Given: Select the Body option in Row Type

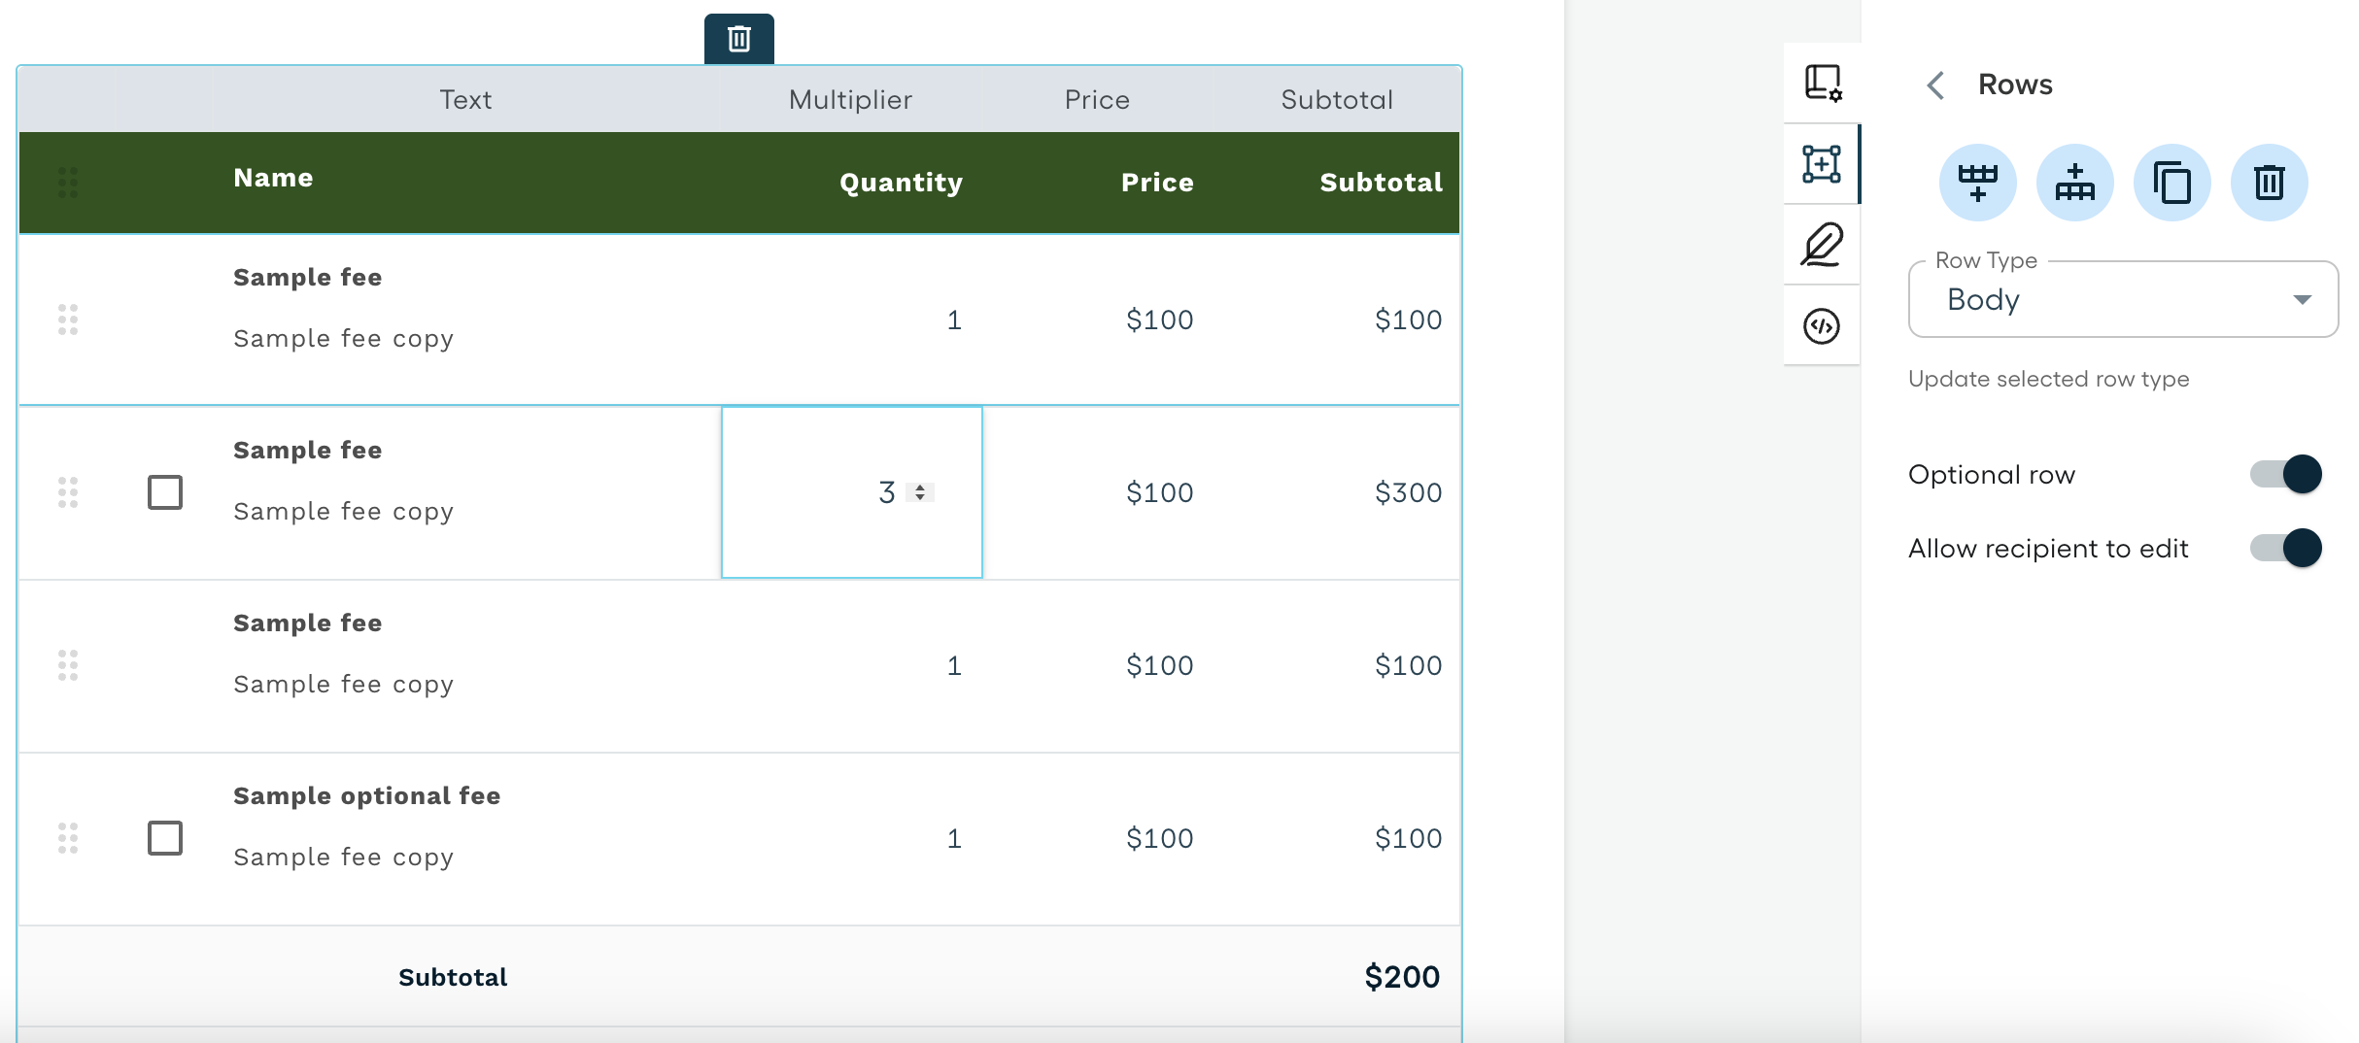Looking at the screenshot, I should pyautogui.click(x=1982, y=299).
